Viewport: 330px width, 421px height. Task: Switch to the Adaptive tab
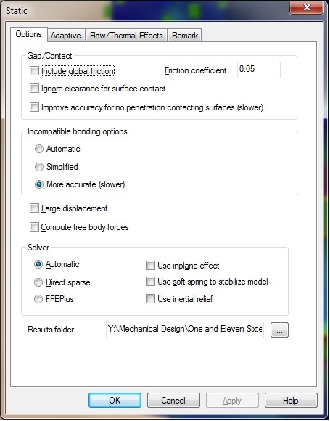coord(66,36)
